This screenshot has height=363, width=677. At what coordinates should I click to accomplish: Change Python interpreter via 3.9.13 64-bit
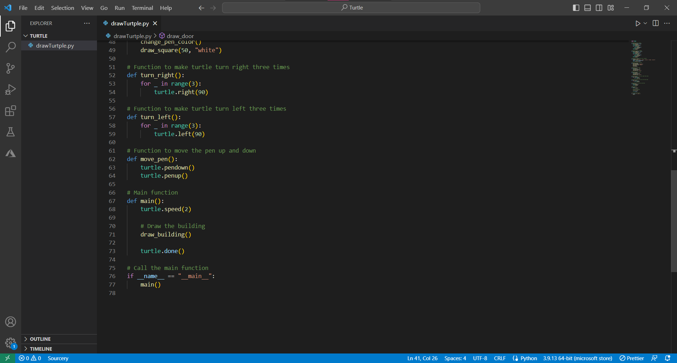[577, 358]
